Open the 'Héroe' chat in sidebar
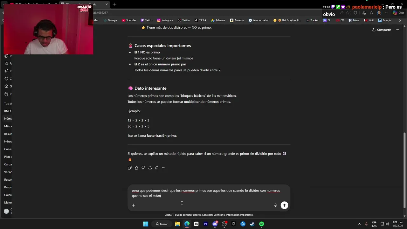 (x=8, y=142)
